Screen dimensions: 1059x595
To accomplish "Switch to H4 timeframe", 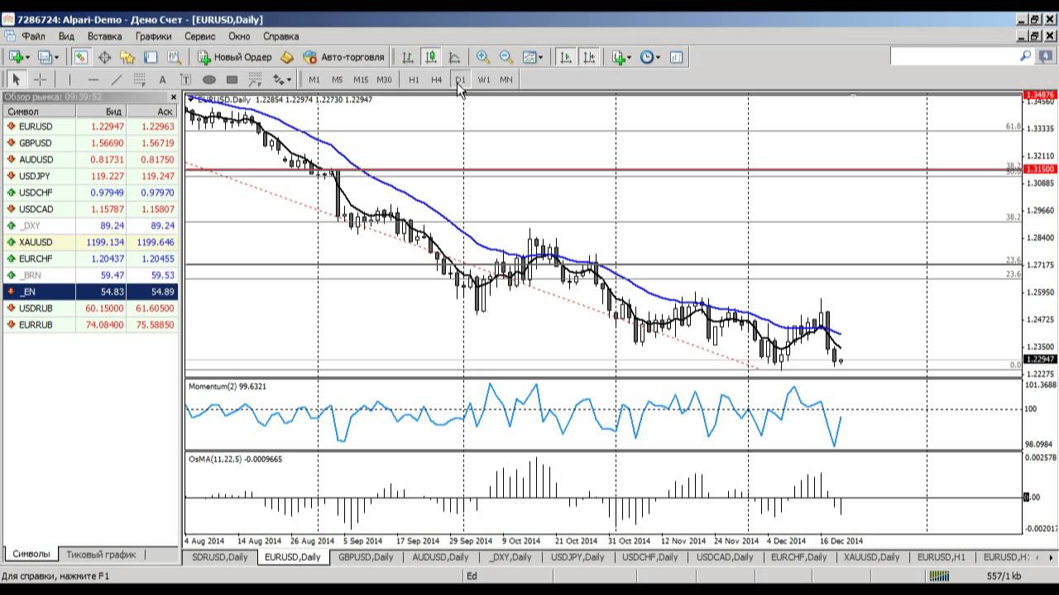I will 437,79.
